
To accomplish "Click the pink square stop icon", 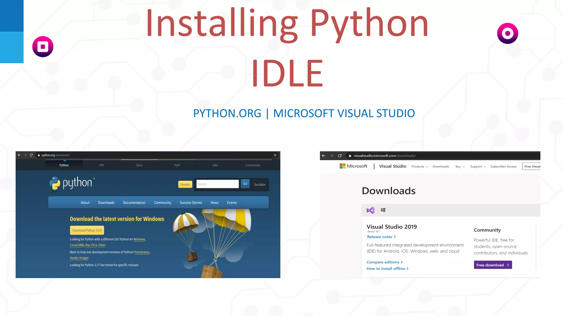I will 43,47.
